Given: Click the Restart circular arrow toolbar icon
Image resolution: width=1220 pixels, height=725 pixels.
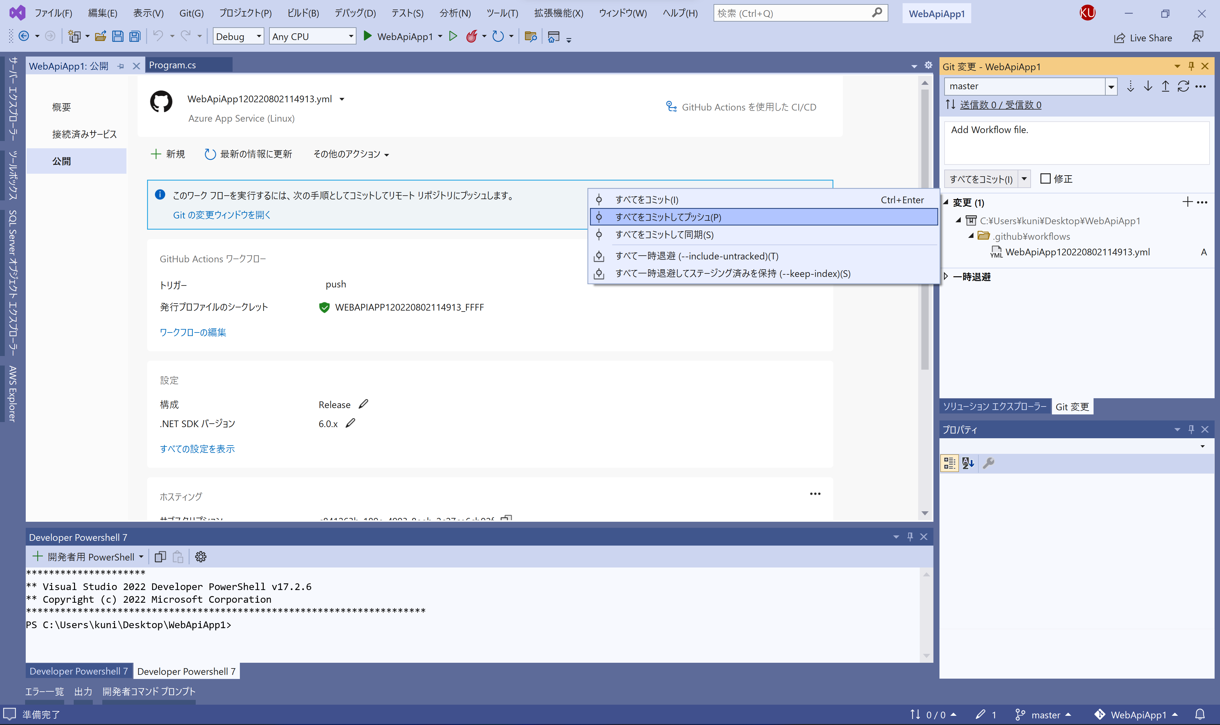Looking at the screenshot, I should [498, 36].
